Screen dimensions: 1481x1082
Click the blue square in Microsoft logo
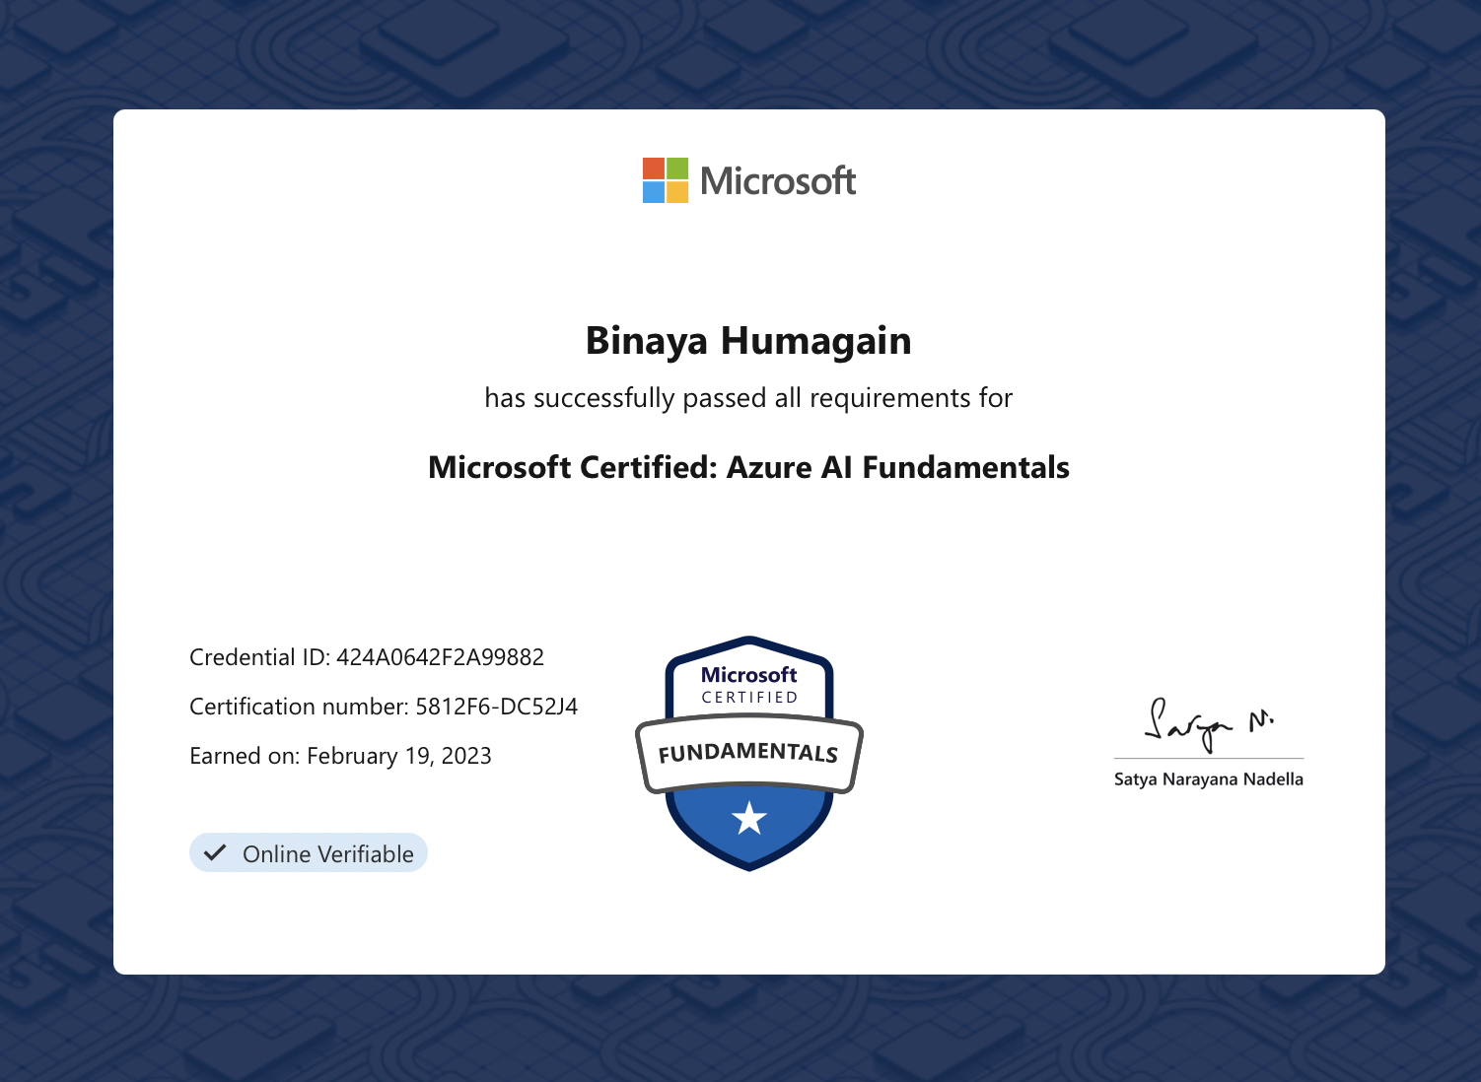(654, 192)
